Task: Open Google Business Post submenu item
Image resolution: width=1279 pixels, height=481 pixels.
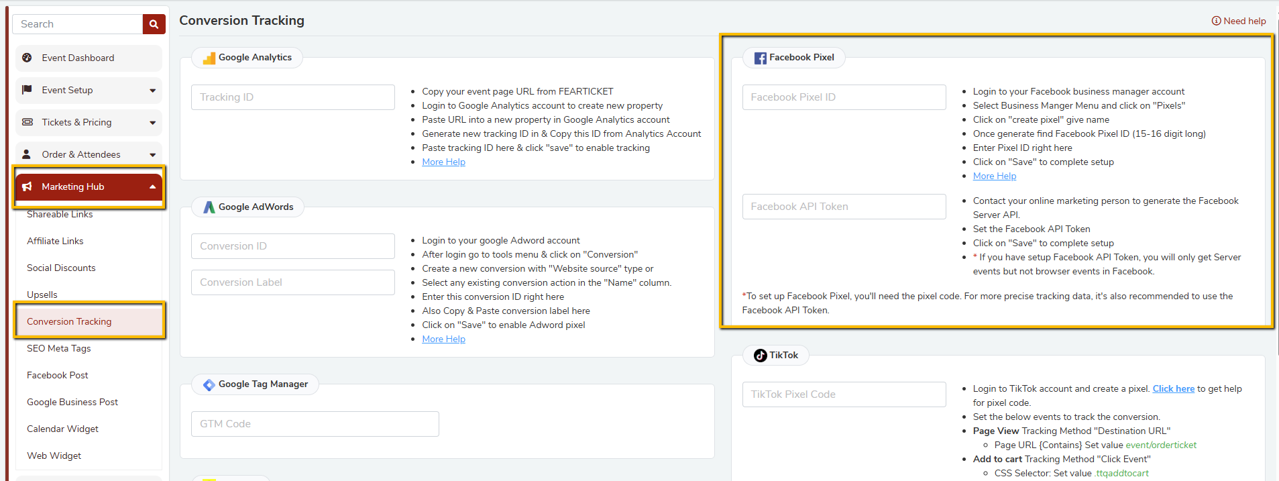Action: (x=72, y=402)
